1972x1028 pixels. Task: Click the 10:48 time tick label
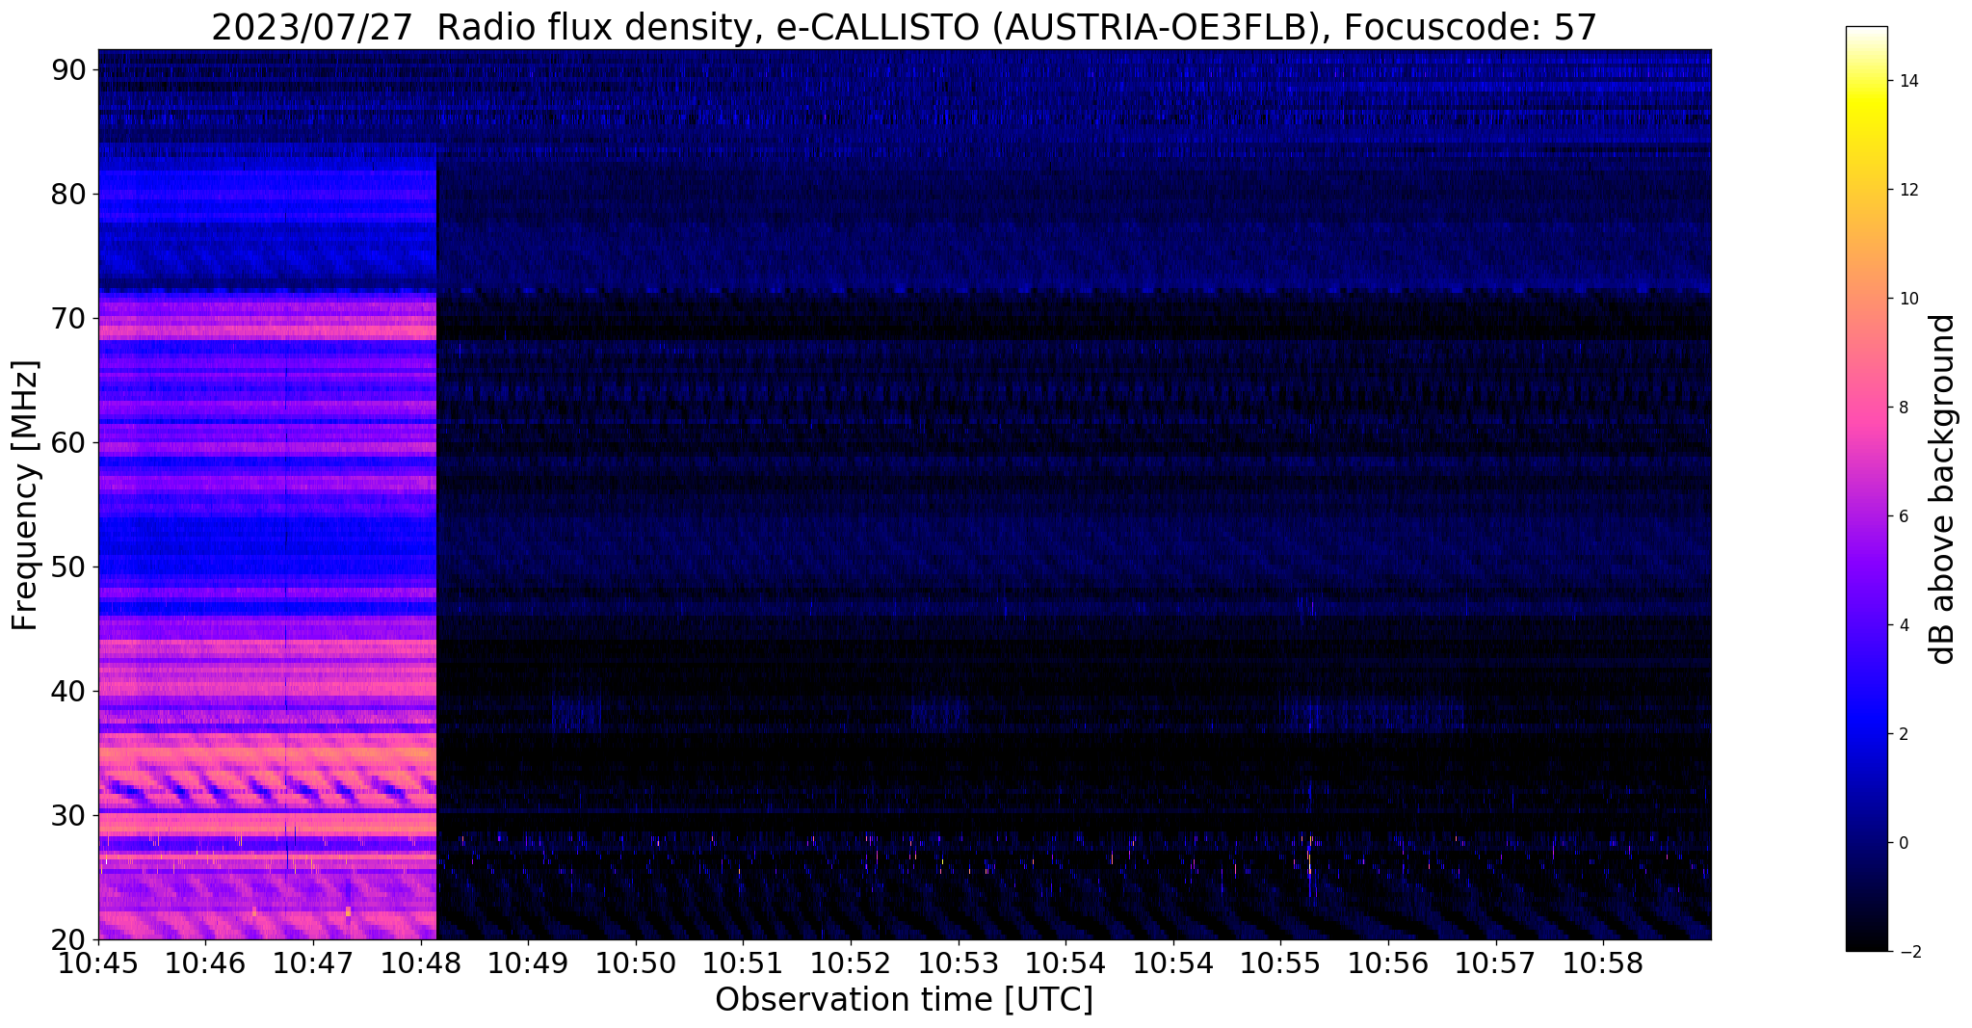point(421,964)
